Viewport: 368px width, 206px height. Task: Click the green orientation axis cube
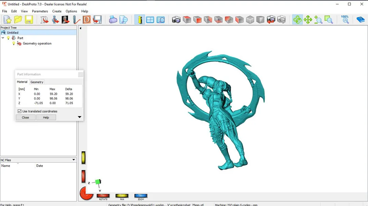(98, 182)
